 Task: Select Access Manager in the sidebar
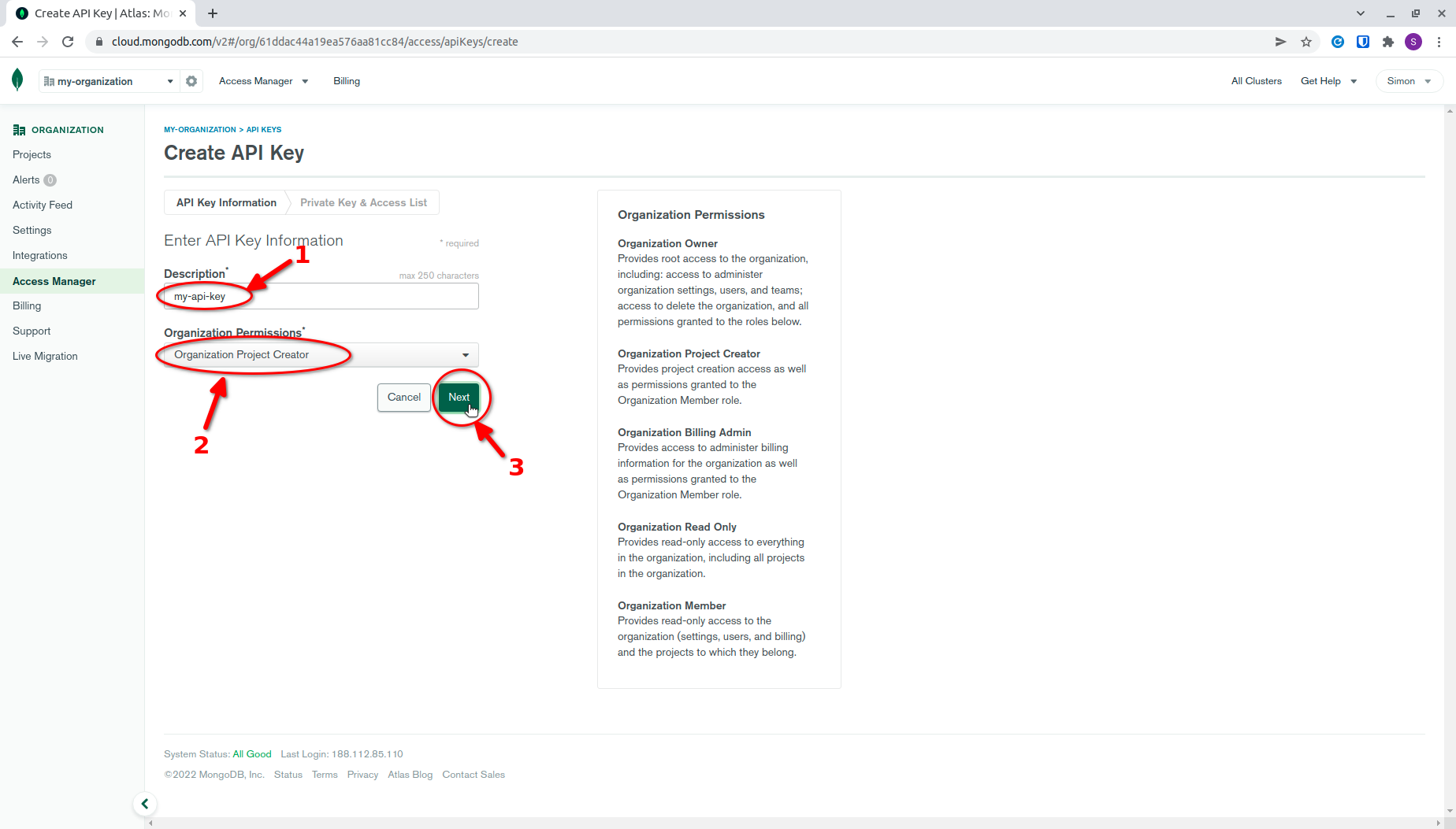pyautogui.click(x=54, y=281)
